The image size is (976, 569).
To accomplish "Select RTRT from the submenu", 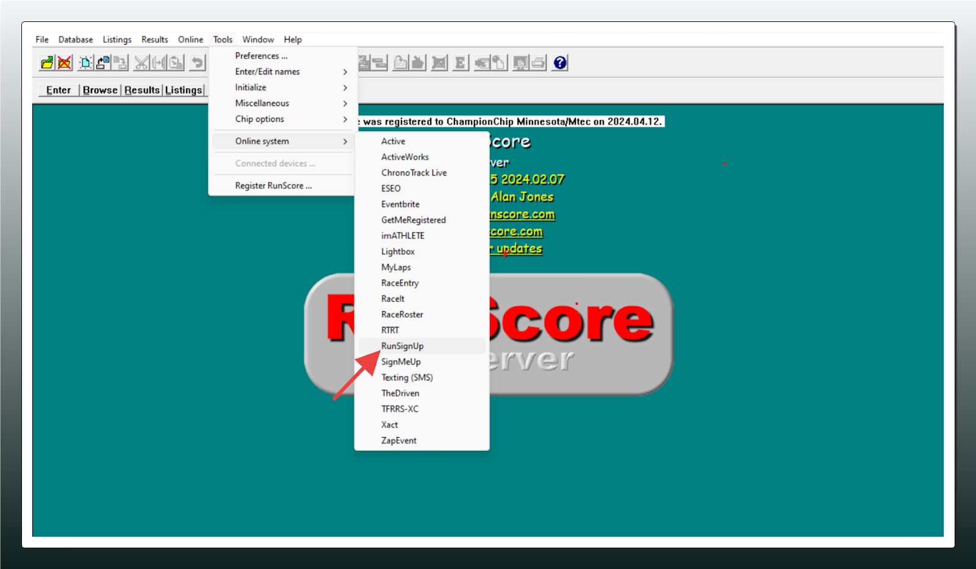I will coord(422,331).
